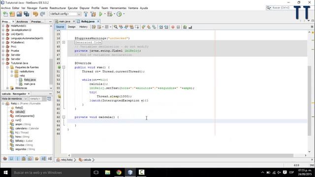Viewport: 315px width, 177px height.
Task: Click the Next Bookmark icon
Action: tap(149, 27)
